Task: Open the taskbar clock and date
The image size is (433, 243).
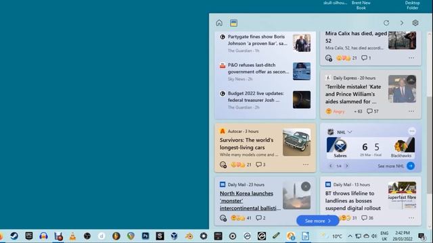Action: tap(403, 236)
